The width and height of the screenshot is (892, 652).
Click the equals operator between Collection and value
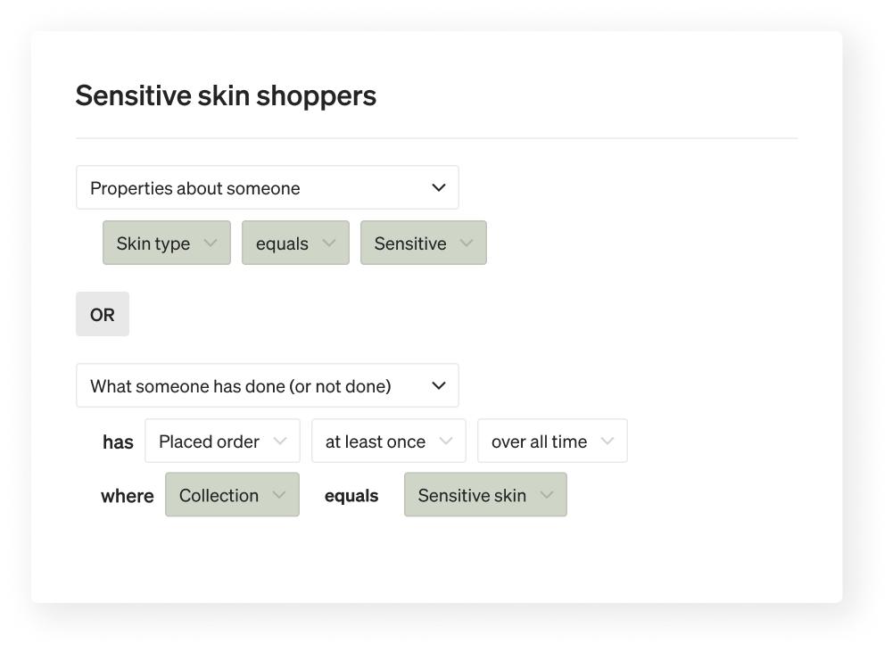351,495
